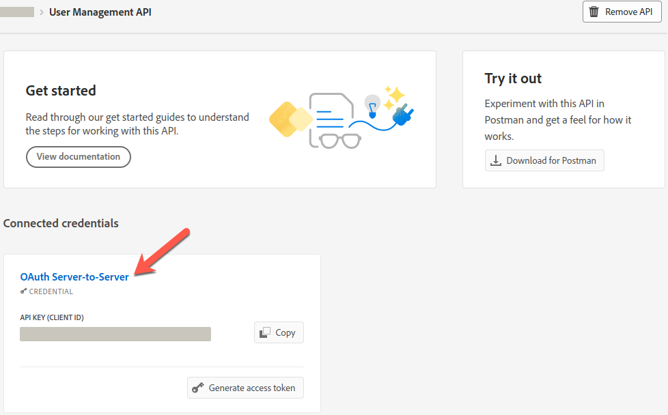Click the Download for Postman button
Image resolution: width=668 pixels, height=415 pixels.
tap(544, 160)
